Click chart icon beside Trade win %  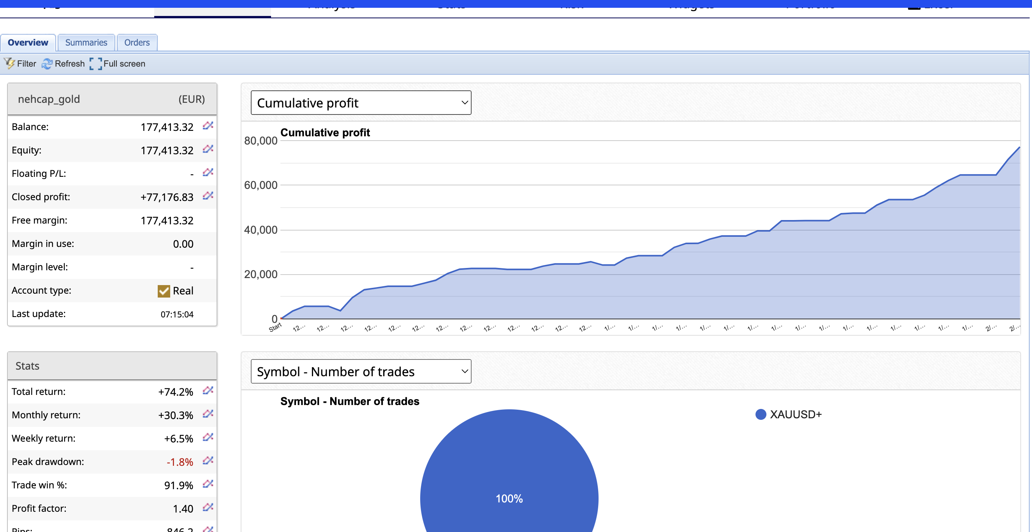(x=208, y=484)
